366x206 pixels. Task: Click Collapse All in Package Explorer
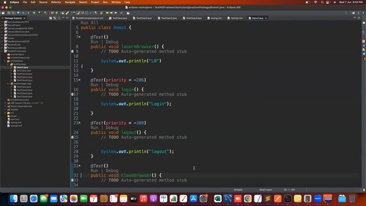pos(50,18)
